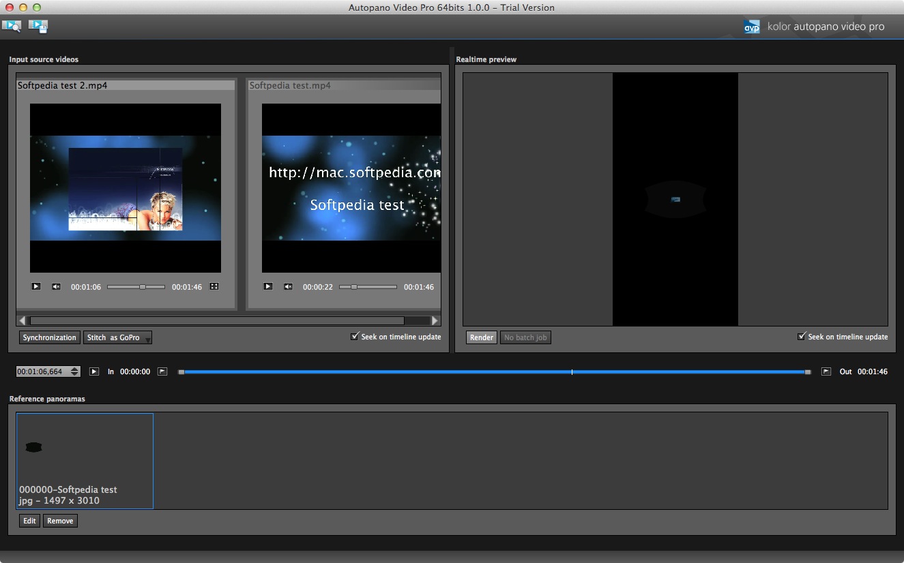The image size is (904, 563).
Task: Click the "jpg – 1497 x 3010" text
Action: (59, 501)
